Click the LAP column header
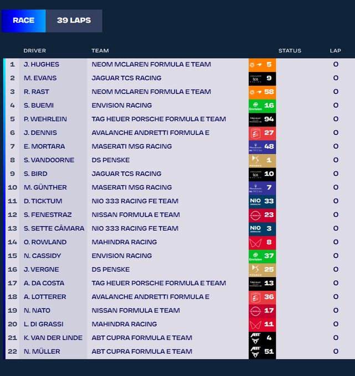 pyautogui.click(x=335, y=51)
